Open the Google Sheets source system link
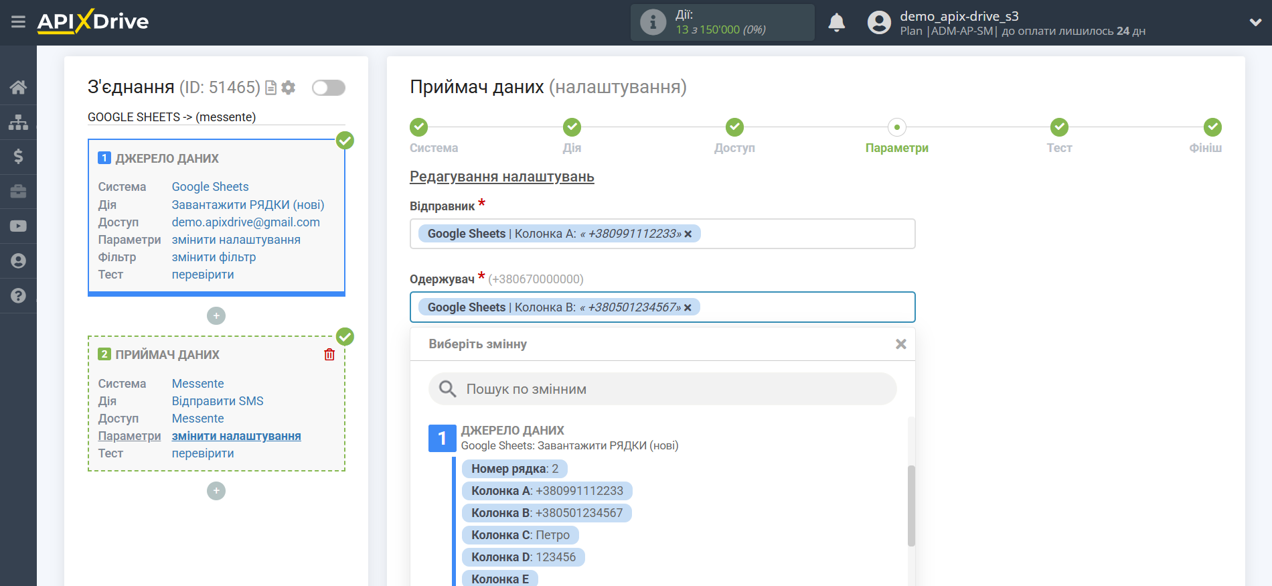The width and height of the screenshot is (1272, 586). [210, 187]
